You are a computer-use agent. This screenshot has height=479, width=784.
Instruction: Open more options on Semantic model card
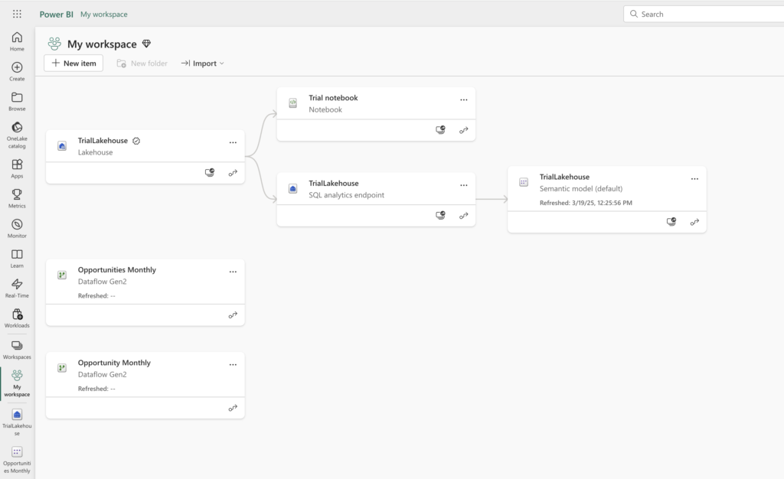694,178
